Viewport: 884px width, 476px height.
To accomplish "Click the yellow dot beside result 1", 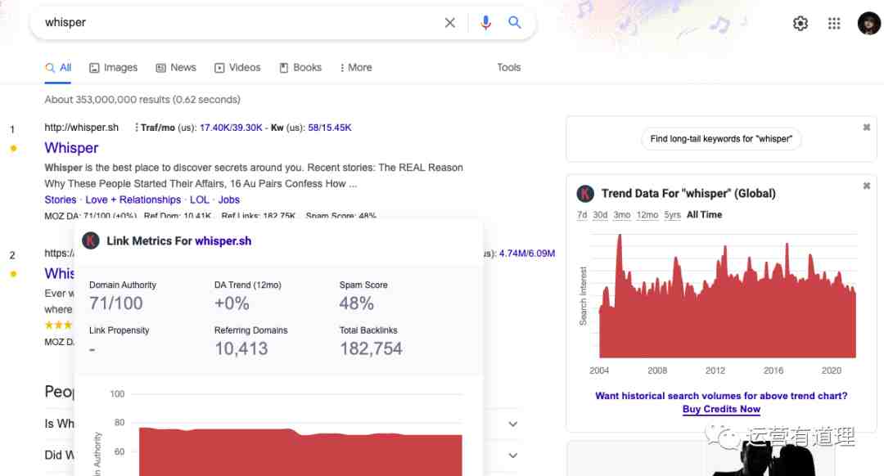I will tap(14, 149).
